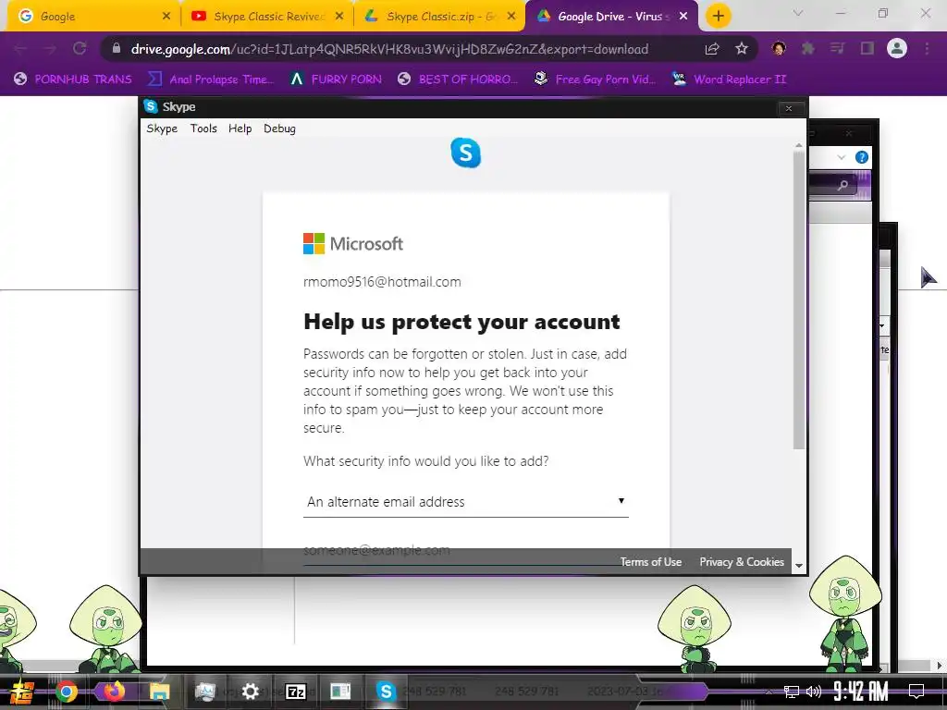
Task: Open the media control icon in Chrome toolbar
Action: coord(838,49)
